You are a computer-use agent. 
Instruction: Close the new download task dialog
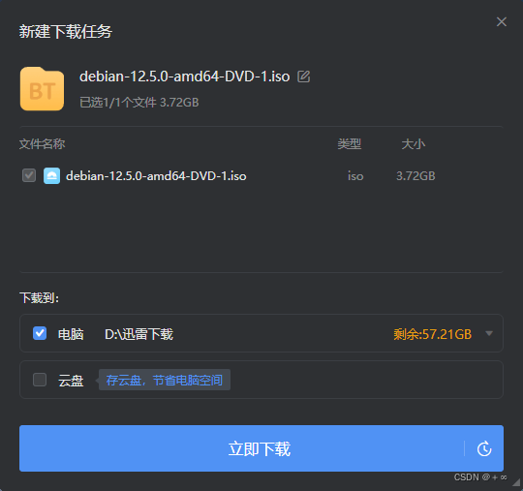pyautogui.click(x=502, y=22)
